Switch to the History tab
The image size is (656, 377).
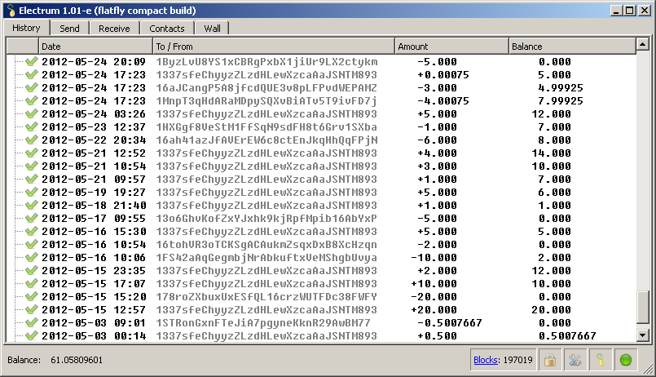click(26, 28)
